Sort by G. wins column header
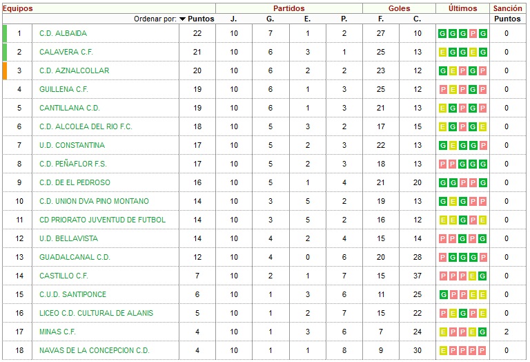Viewport: 530px width, 362px height. pos(270,19)
